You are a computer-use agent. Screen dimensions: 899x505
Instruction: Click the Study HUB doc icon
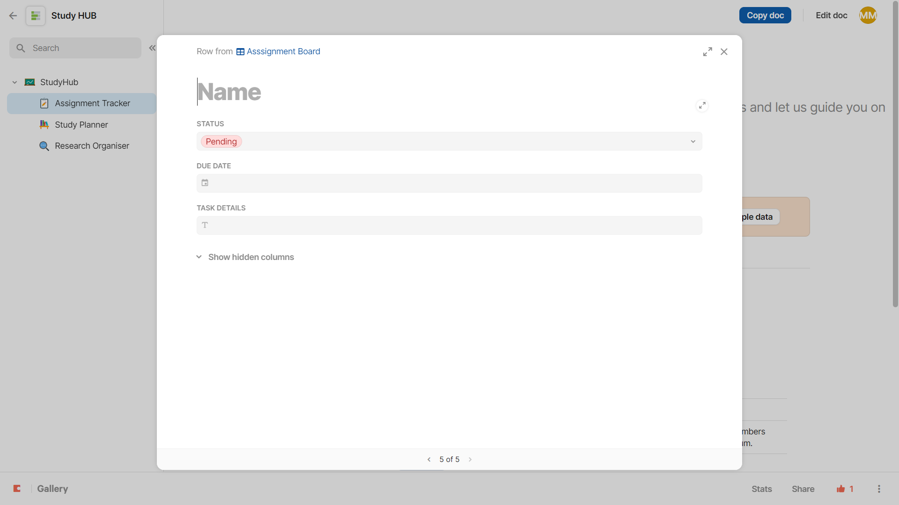coord(36,15)
